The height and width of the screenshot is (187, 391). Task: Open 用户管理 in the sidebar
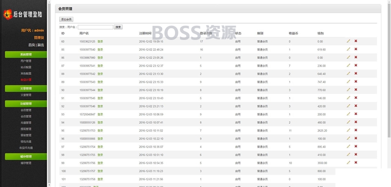(x=26, y=61)
